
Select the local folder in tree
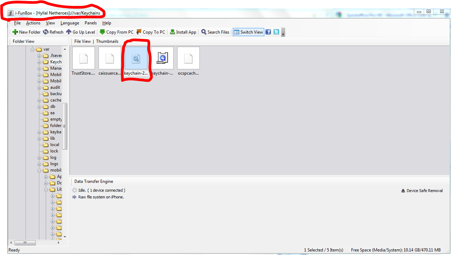[x=51, y=145]
